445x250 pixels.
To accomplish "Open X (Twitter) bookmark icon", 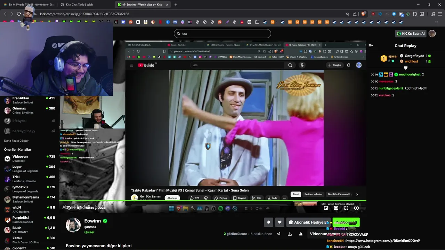I will [116, 22].
